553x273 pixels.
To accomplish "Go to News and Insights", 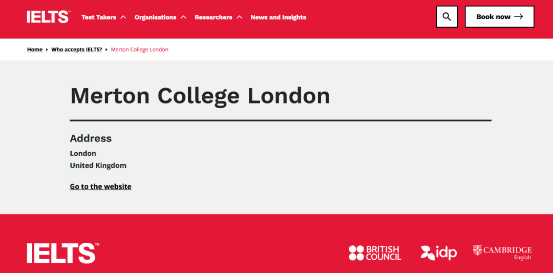I will (x=278, y=17).
